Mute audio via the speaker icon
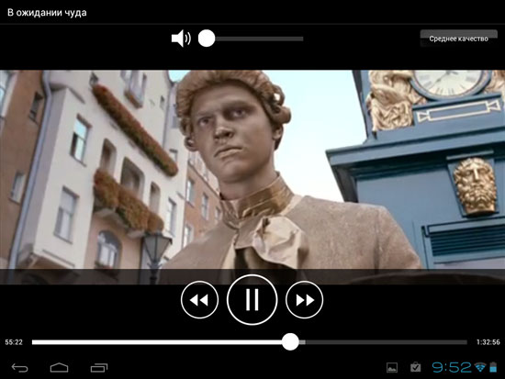Image resolution: width=505 pixels, height=379 pixels. (181, 39)
